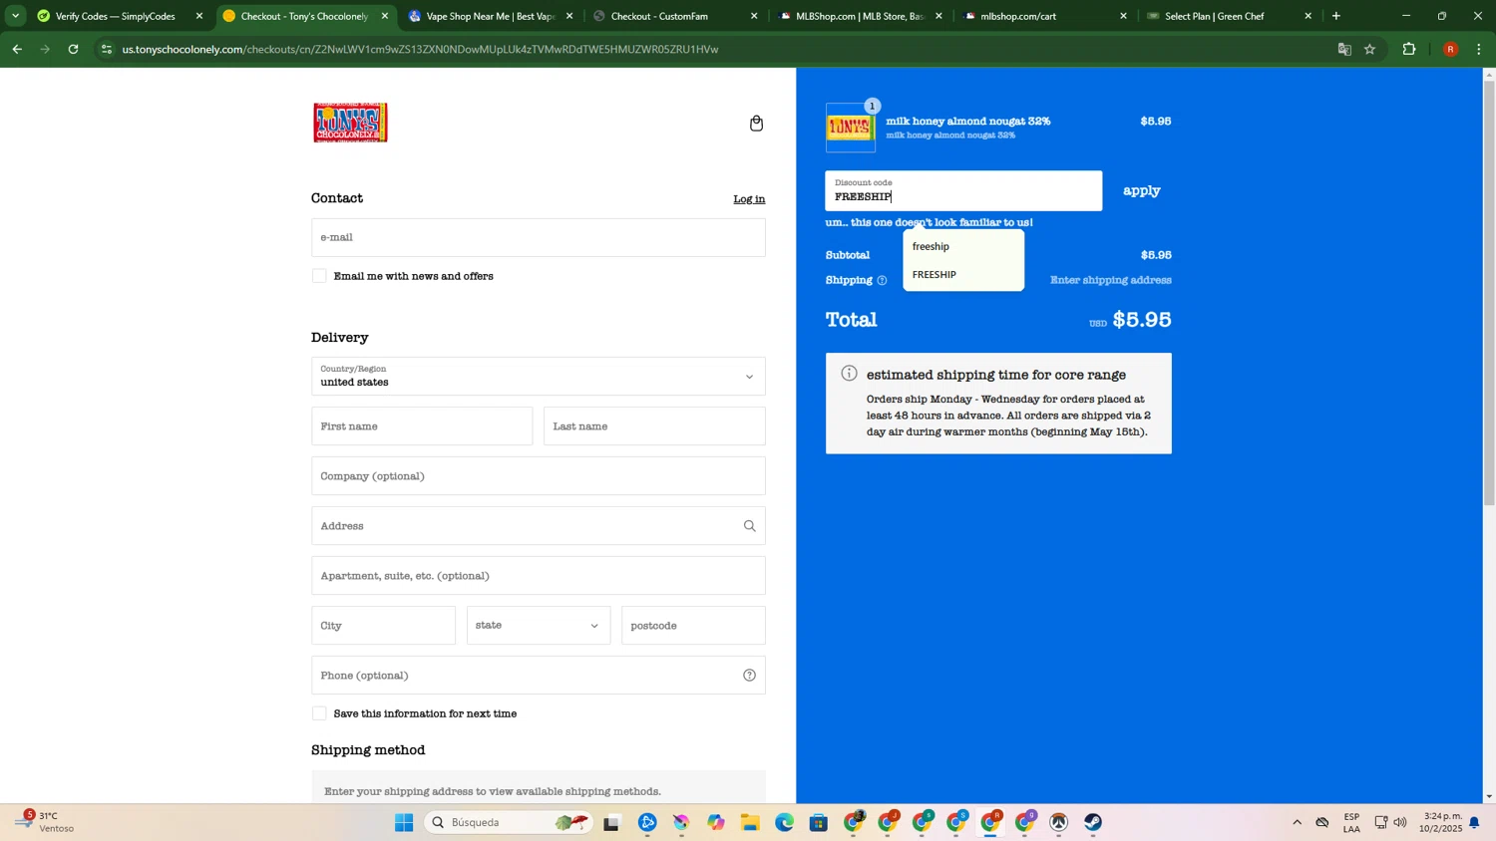The image size is (1496, 841).
Task: Click the taskbar clock and date
Action: pos(1441,822)
